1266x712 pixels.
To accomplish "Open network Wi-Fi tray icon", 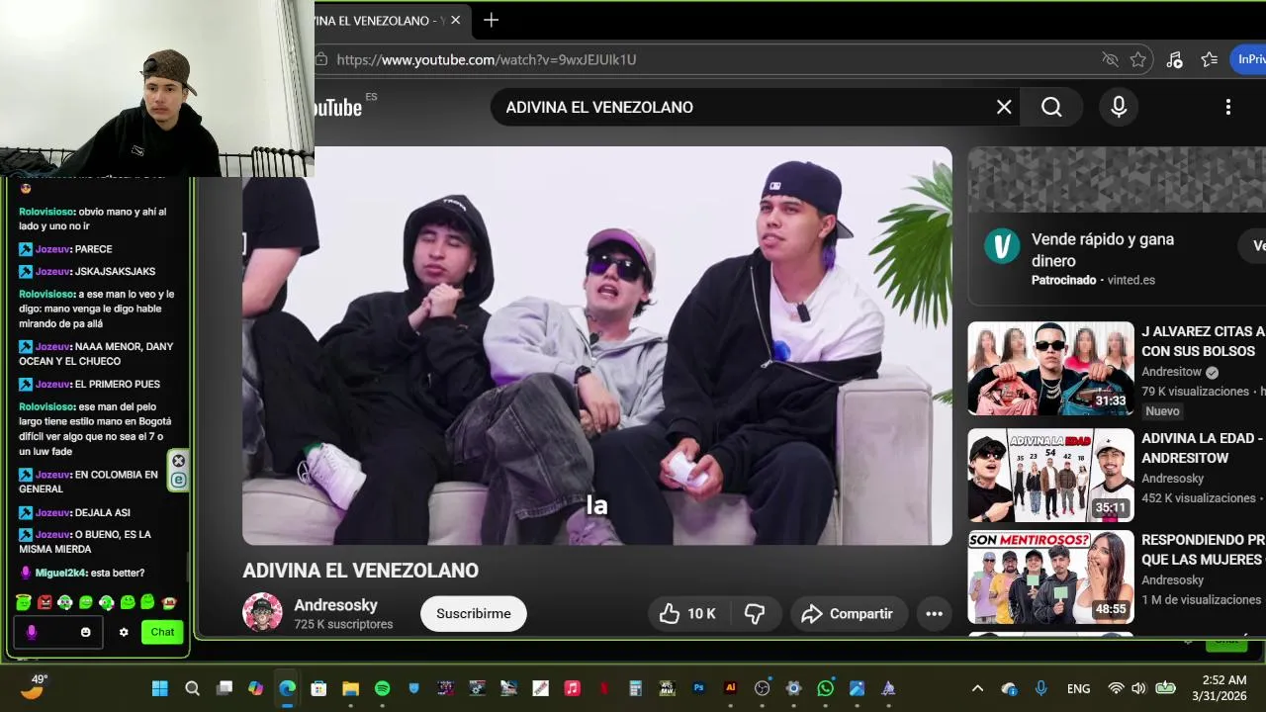I will click(x=1116, y=688).
